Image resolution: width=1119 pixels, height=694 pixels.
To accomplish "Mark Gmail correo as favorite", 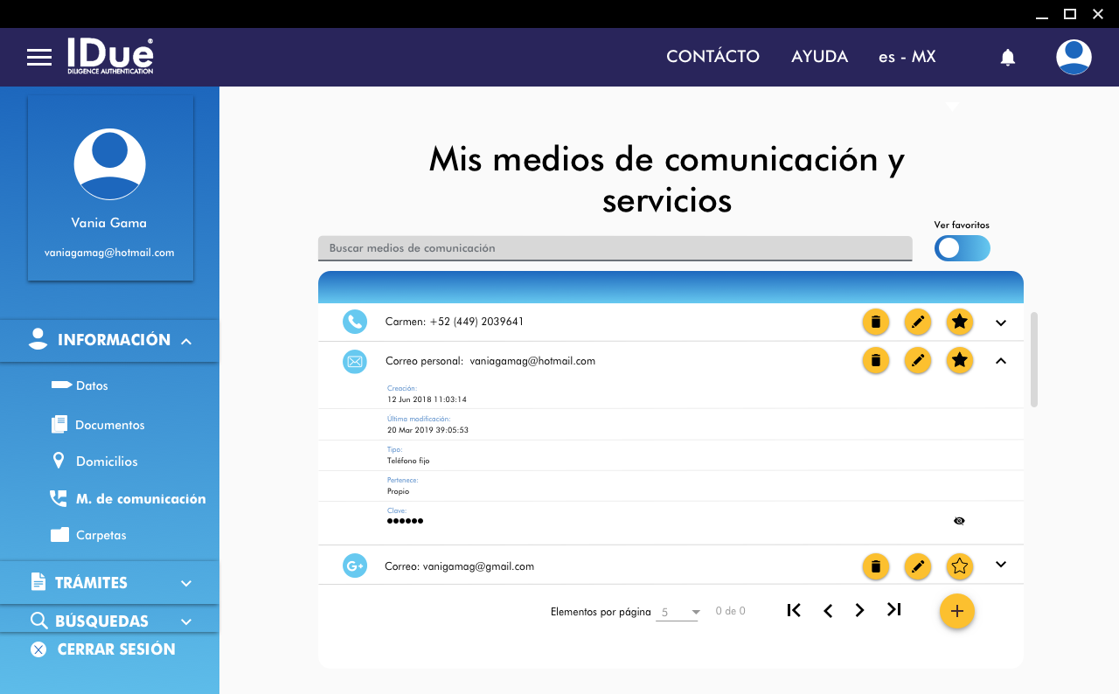I will (959, 566).
